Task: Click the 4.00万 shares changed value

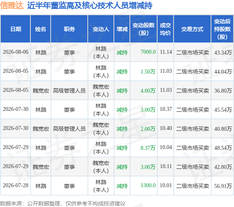Action: 148,91
